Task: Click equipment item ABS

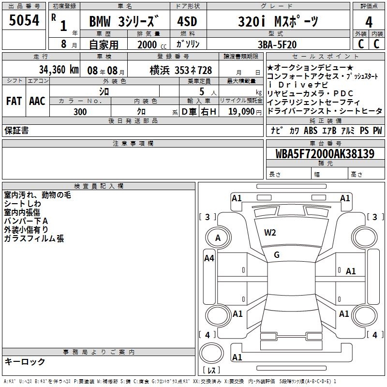Action: pyautogui.click(x=311, y=131)
